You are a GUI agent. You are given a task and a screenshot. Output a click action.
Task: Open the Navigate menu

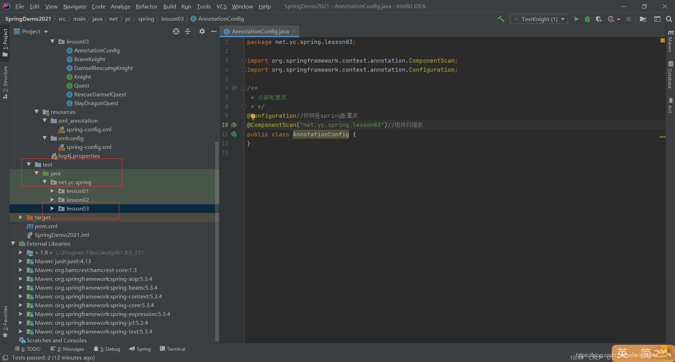pyautogui.click(x=75, y=6)
